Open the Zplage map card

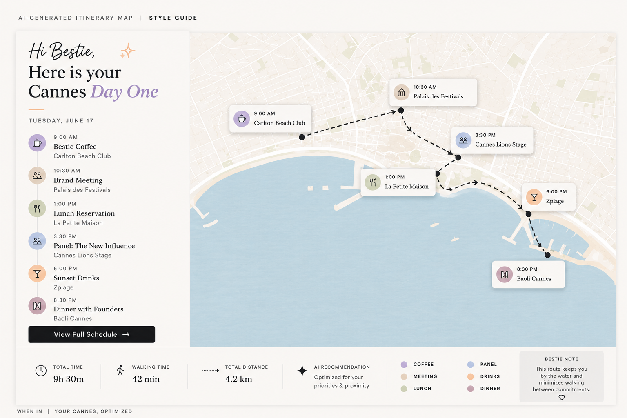[x=549, y=197]
